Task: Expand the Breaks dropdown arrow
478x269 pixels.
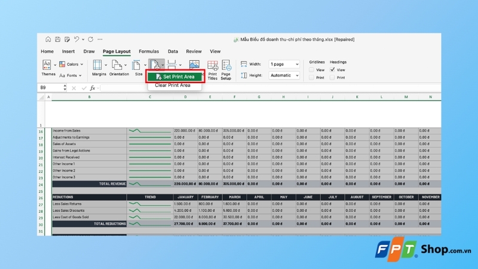Action: tap(180, 65)
